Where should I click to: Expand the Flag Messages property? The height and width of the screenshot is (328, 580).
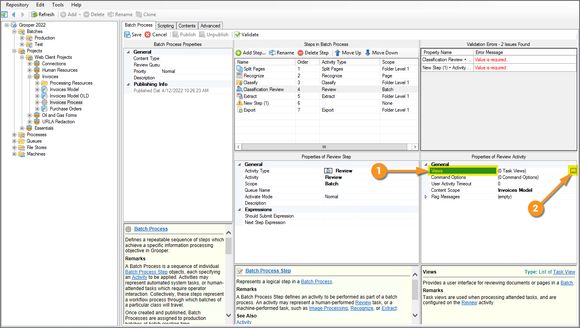click(426, 197)
